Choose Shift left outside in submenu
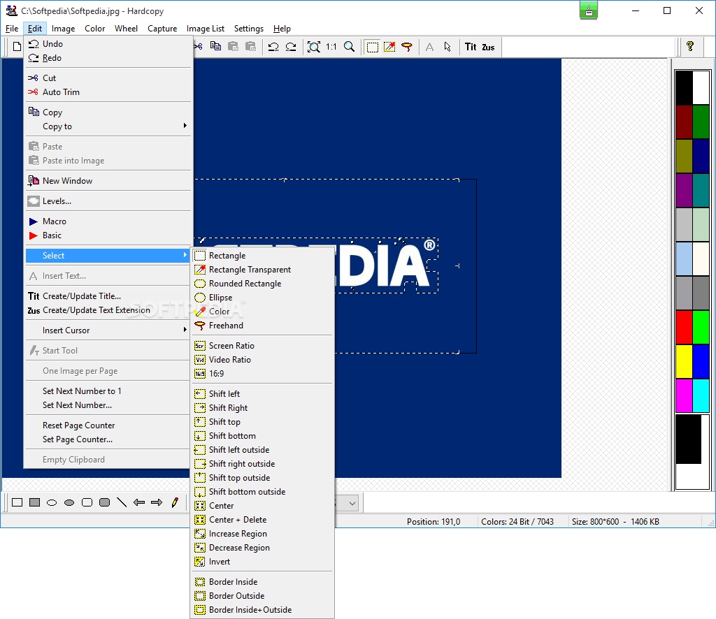Image resolution: width=716 pixels, height=619 pixels. point(262,450)
